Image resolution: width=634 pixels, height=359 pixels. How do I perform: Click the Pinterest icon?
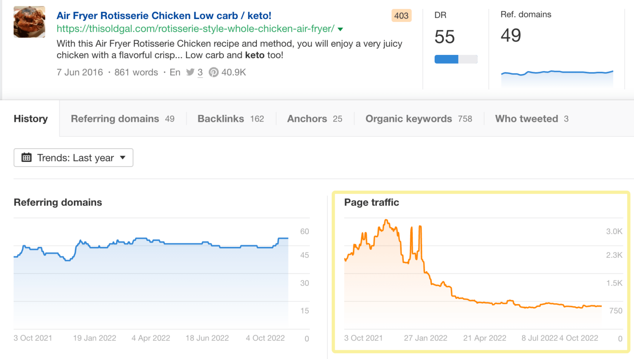coord(213,73)
